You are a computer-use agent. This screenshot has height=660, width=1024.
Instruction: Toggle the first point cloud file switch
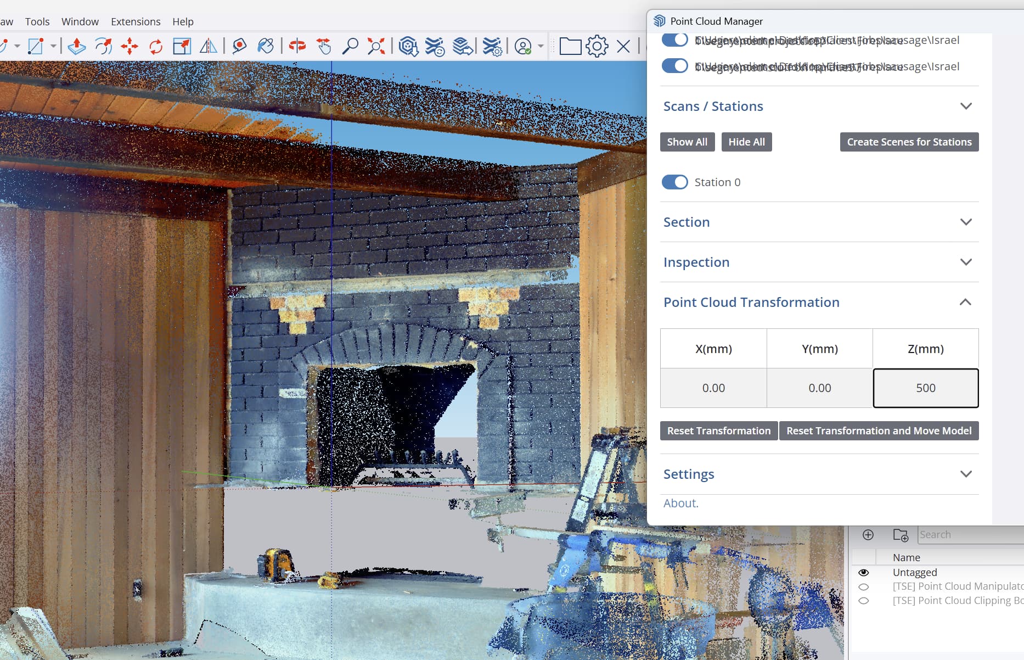pos(674,40)
